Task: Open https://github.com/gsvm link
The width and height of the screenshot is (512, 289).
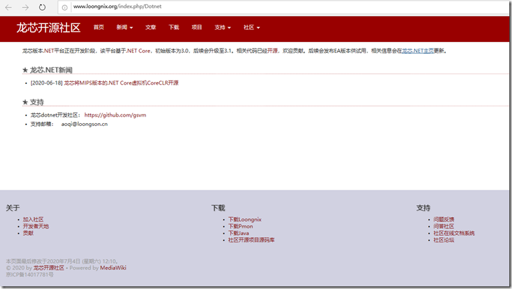Action: (115, 115)
